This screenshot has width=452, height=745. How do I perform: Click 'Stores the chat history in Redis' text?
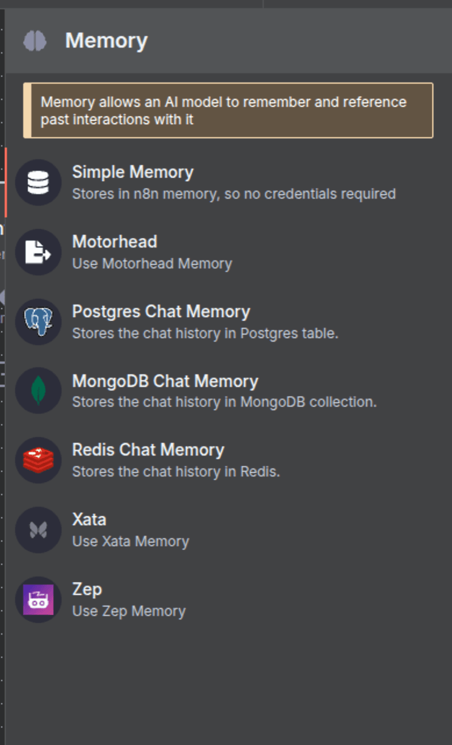(x=176, y=471)
